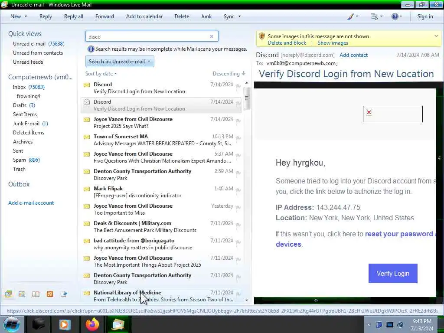
Task: Select the National Library of Medicine message
Action: click(161, 296)
